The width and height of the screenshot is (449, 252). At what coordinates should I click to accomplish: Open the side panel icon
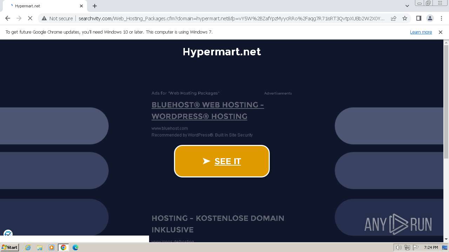coord(418,19)
